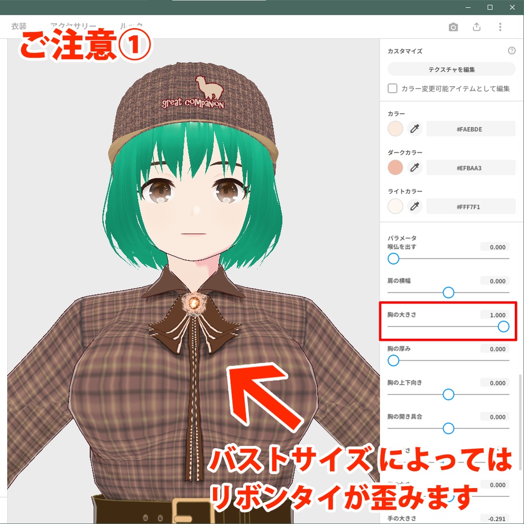524x524 pixels.
Task: Open the ダークカラー color swatch
Action: coord(395,167)
